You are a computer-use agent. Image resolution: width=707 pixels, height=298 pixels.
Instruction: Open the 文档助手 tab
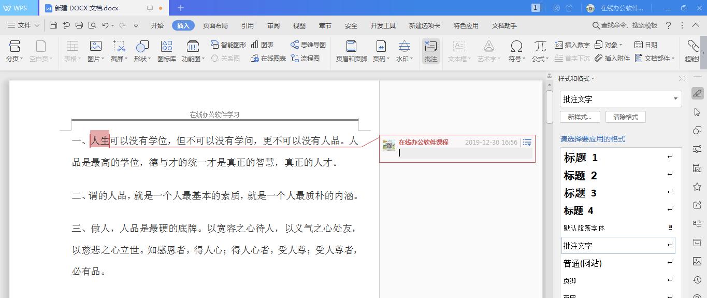coord(504,25)
